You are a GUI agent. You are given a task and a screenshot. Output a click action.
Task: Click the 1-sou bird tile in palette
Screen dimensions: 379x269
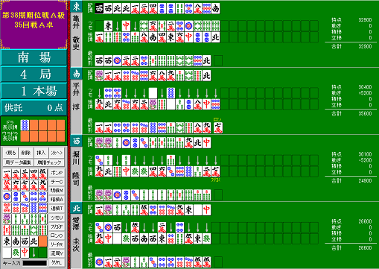[7, 219]
